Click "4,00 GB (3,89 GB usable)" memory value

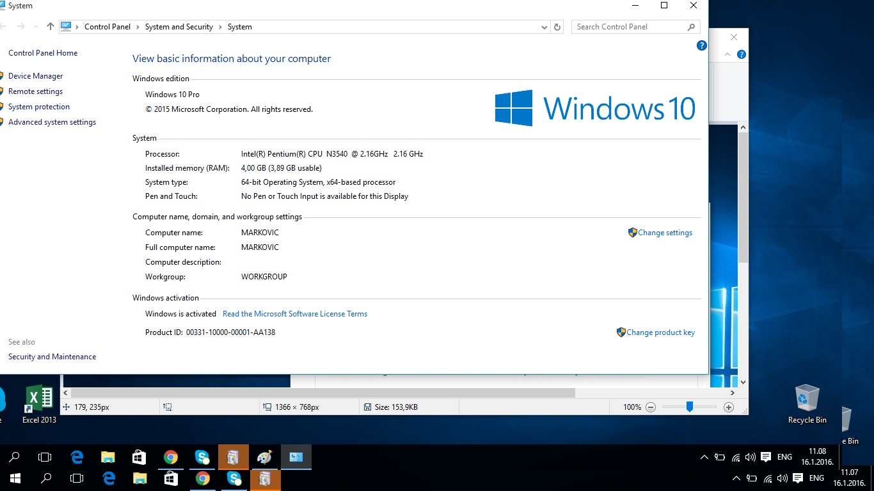click(x=282, y=168)
